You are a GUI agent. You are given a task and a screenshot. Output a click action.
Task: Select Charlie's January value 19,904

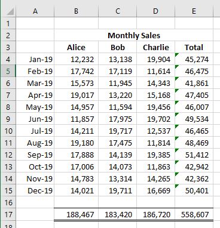point(155,59)
